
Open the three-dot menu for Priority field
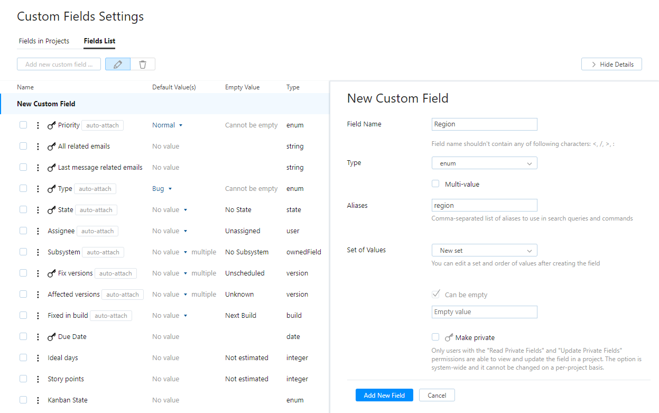[x=38, y=125]
